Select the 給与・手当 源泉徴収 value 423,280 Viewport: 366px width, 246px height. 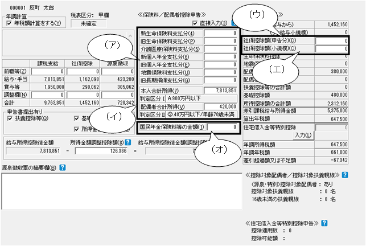[x=126, y=79]
